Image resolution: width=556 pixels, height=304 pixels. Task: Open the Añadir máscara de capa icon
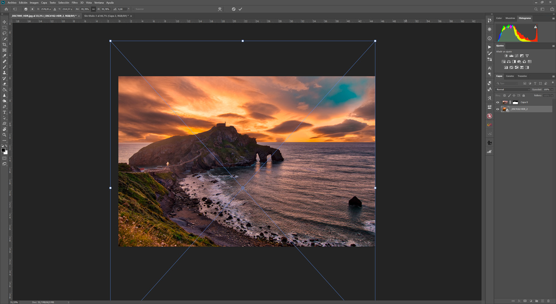coord(525,301)
